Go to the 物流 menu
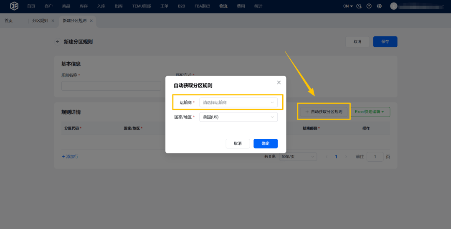 [223, 6]
